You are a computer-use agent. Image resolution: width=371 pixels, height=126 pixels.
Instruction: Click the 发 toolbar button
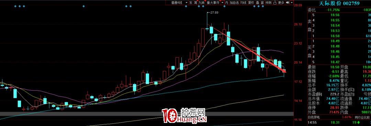(191, 3)
